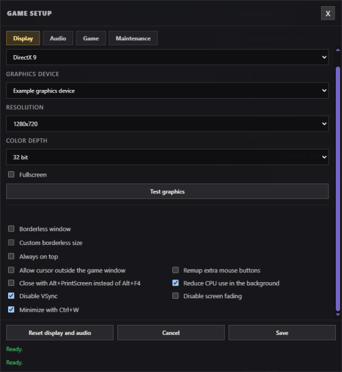342x372 pixels.
Task: Click the scrollbar down arrow
Action: pos(338,314)
